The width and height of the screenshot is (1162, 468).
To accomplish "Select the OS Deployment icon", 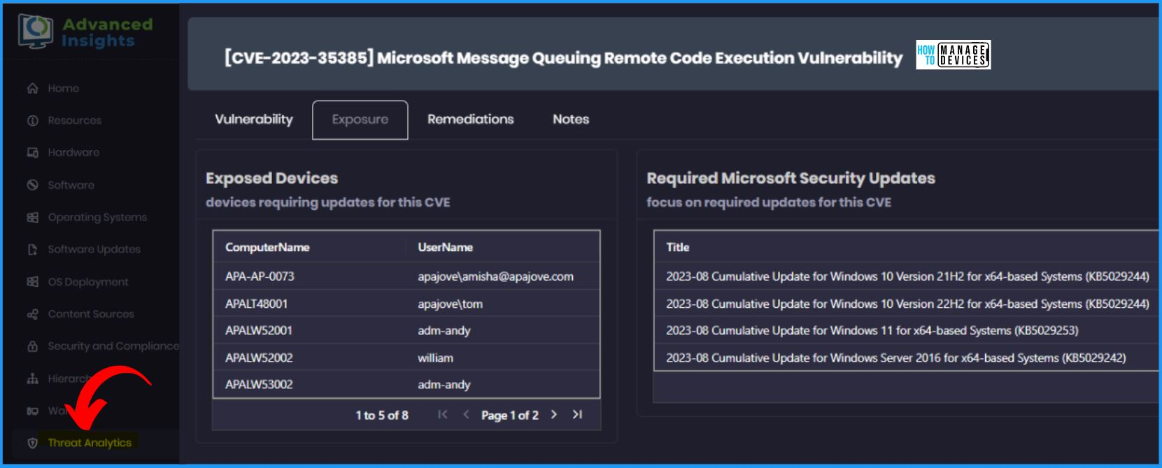I will click(32, 282).
